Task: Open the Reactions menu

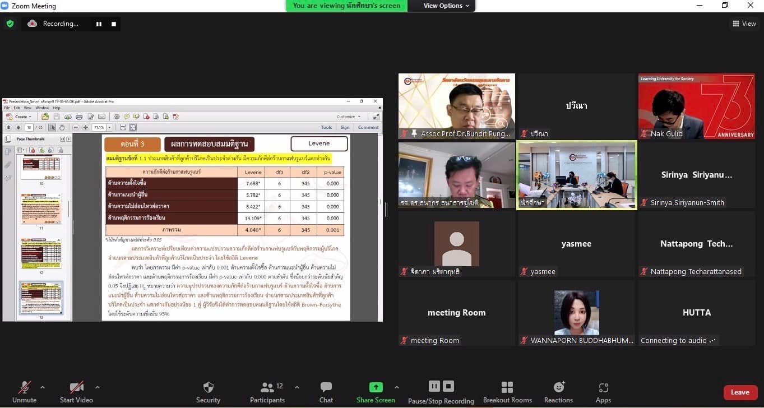Action: (558, 388)
